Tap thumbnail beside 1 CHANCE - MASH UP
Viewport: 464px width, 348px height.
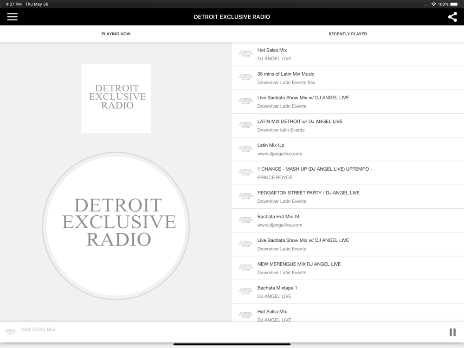[x=245, y=173]
